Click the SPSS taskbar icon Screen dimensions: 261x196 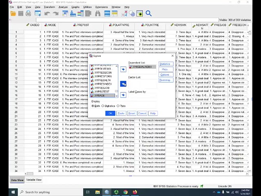point(107,192)
